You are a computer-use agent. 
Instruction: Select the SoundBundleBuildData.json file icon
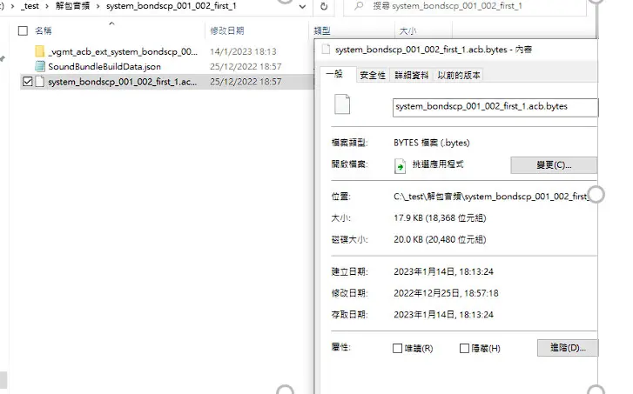pyautogui.click(x=39, y=66)
